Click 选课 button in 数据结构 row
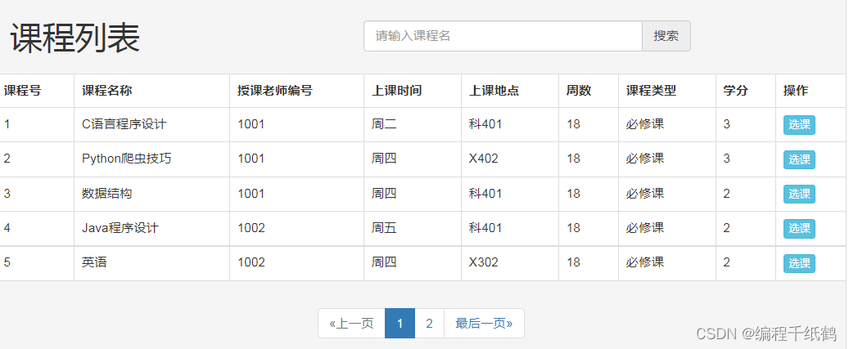The width and height of the screenshot is (849, 349). [x=799, y=194]
